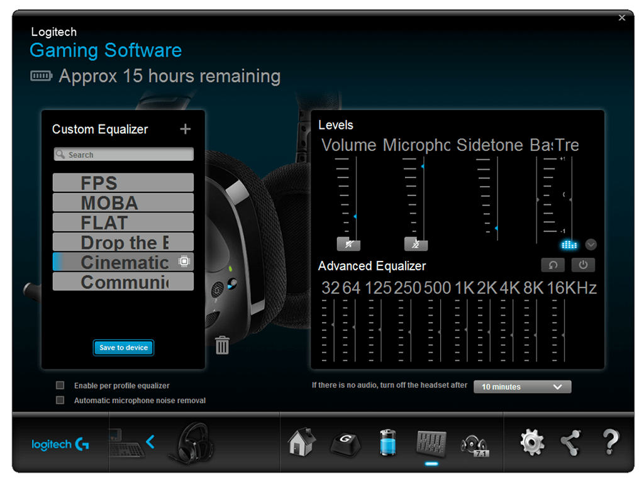Select the Cinematic equalizer preset

pos(123,262)
